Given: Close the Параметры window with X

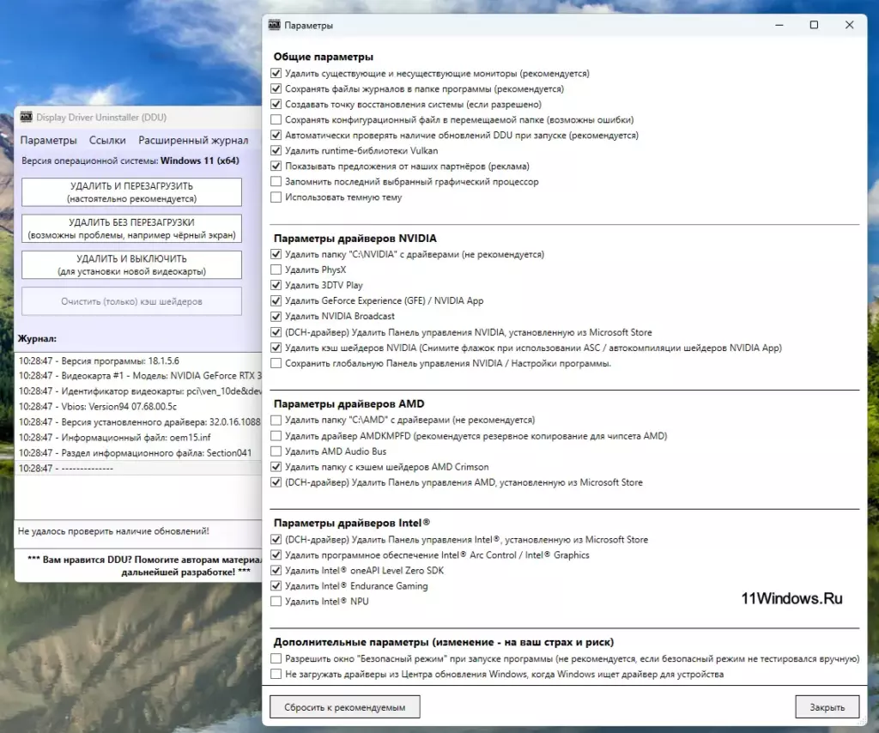Looking at the screenshot, I should (x=849, y=25).
